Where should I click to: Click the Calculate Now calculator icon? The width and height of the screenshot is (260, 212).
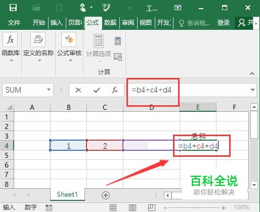coord(118,41)
